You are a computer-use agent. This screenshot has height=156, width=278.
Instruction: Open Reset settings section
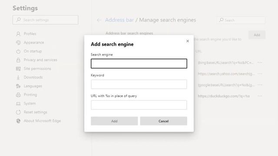tap(36, 112)
